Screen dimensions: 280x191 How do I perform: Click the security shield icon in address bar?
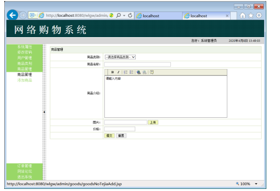pos(32,15)
